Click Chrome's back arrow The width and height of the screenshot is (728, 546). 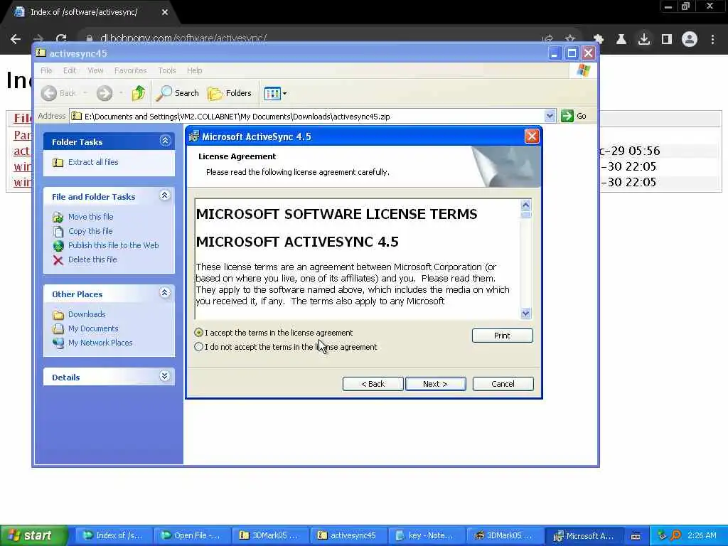tap(16, 40)
